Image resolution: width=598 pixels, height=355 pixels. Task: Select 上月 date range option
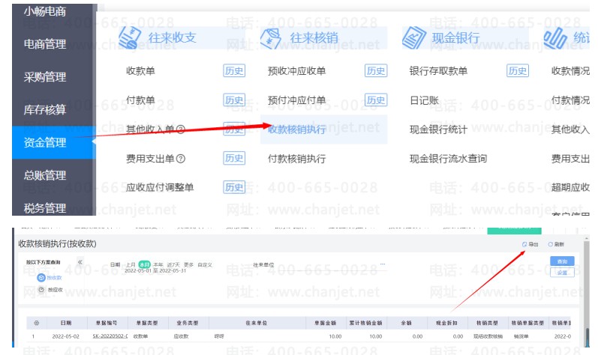131,264
